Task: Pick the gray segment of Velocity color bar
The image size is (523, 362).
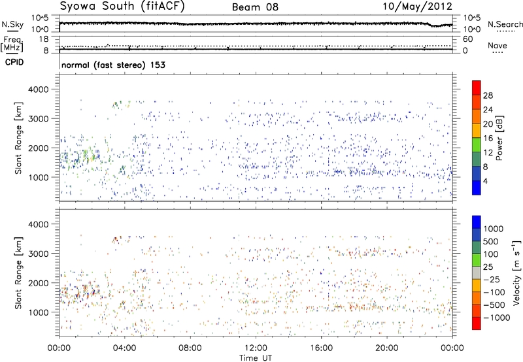Action: (x=477, y=273)
